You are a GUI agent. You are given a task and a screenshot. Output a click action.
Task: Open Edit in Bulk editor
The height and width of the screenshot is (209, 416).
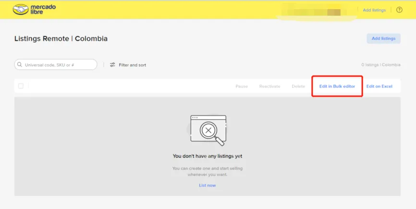337,86
